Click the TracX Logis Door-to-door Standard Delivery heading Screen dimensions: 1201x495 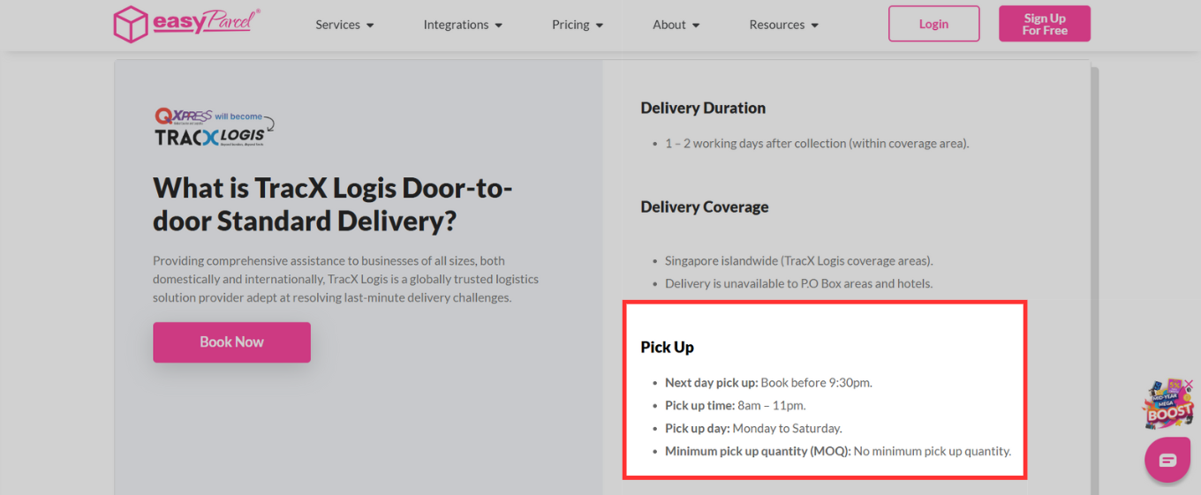pos(333,204)
